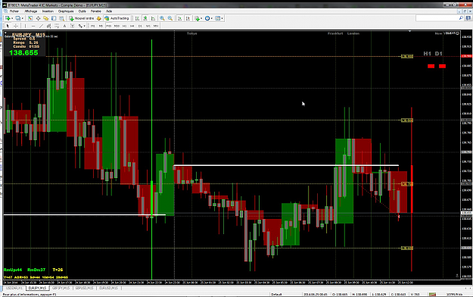The height and width of the screenshot is (297, 473).
Task: Switch to the GBPJPY,M15 chart tab
Action: click(61, 288)
